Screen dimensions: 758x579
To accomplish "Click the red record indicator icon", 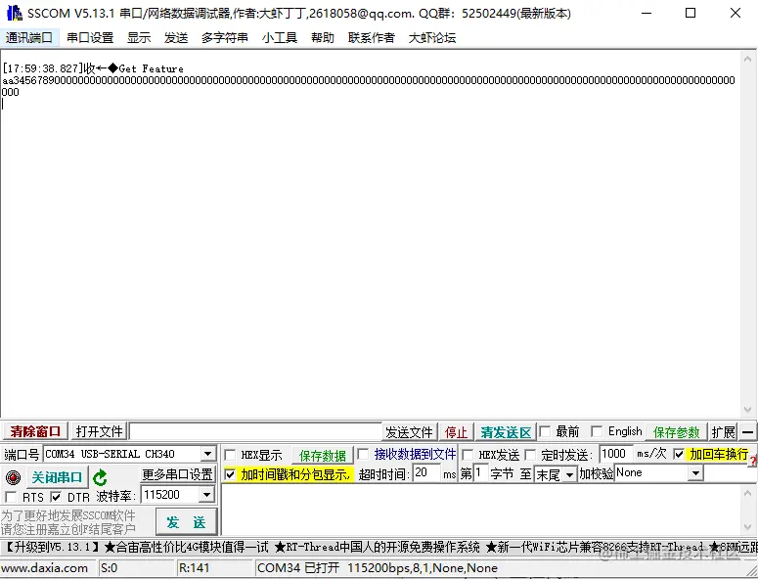I will tap(13, 477).
